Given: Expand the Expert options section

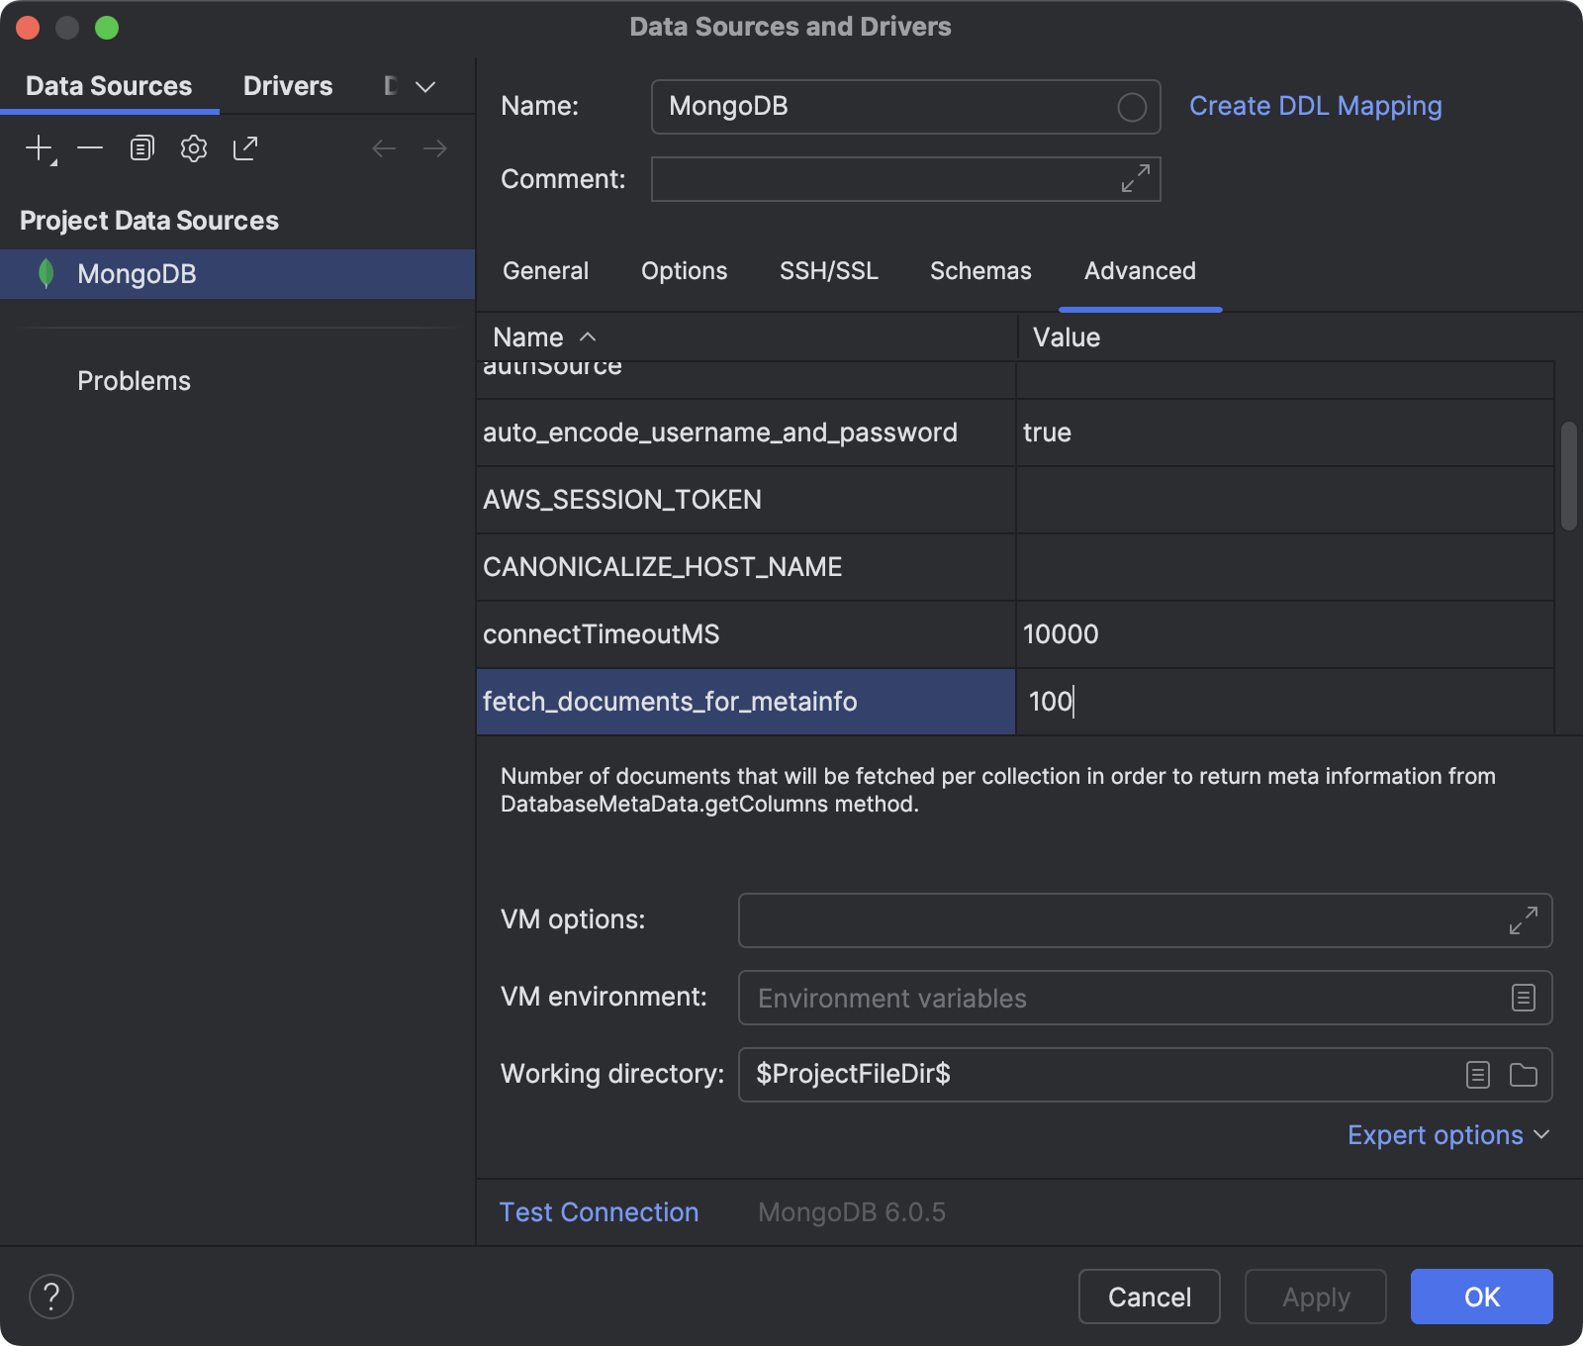Looking at the screenshot, I should (1447, 1134).
